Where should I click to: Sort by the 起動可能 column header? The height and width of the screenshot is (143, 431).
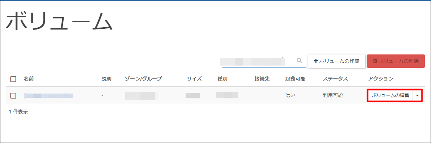click(x=295, y=79)
